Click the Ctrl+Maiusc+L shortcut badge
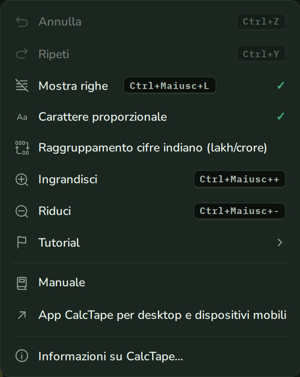This screenshot has height=377, width=300. pyautogui.click(x=170, y=85)
